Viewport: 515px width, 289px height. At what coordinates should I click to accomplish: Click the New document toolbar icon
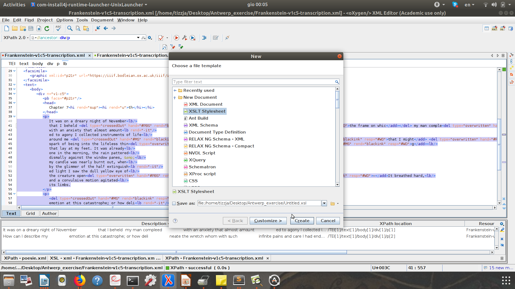click(7, 28)
